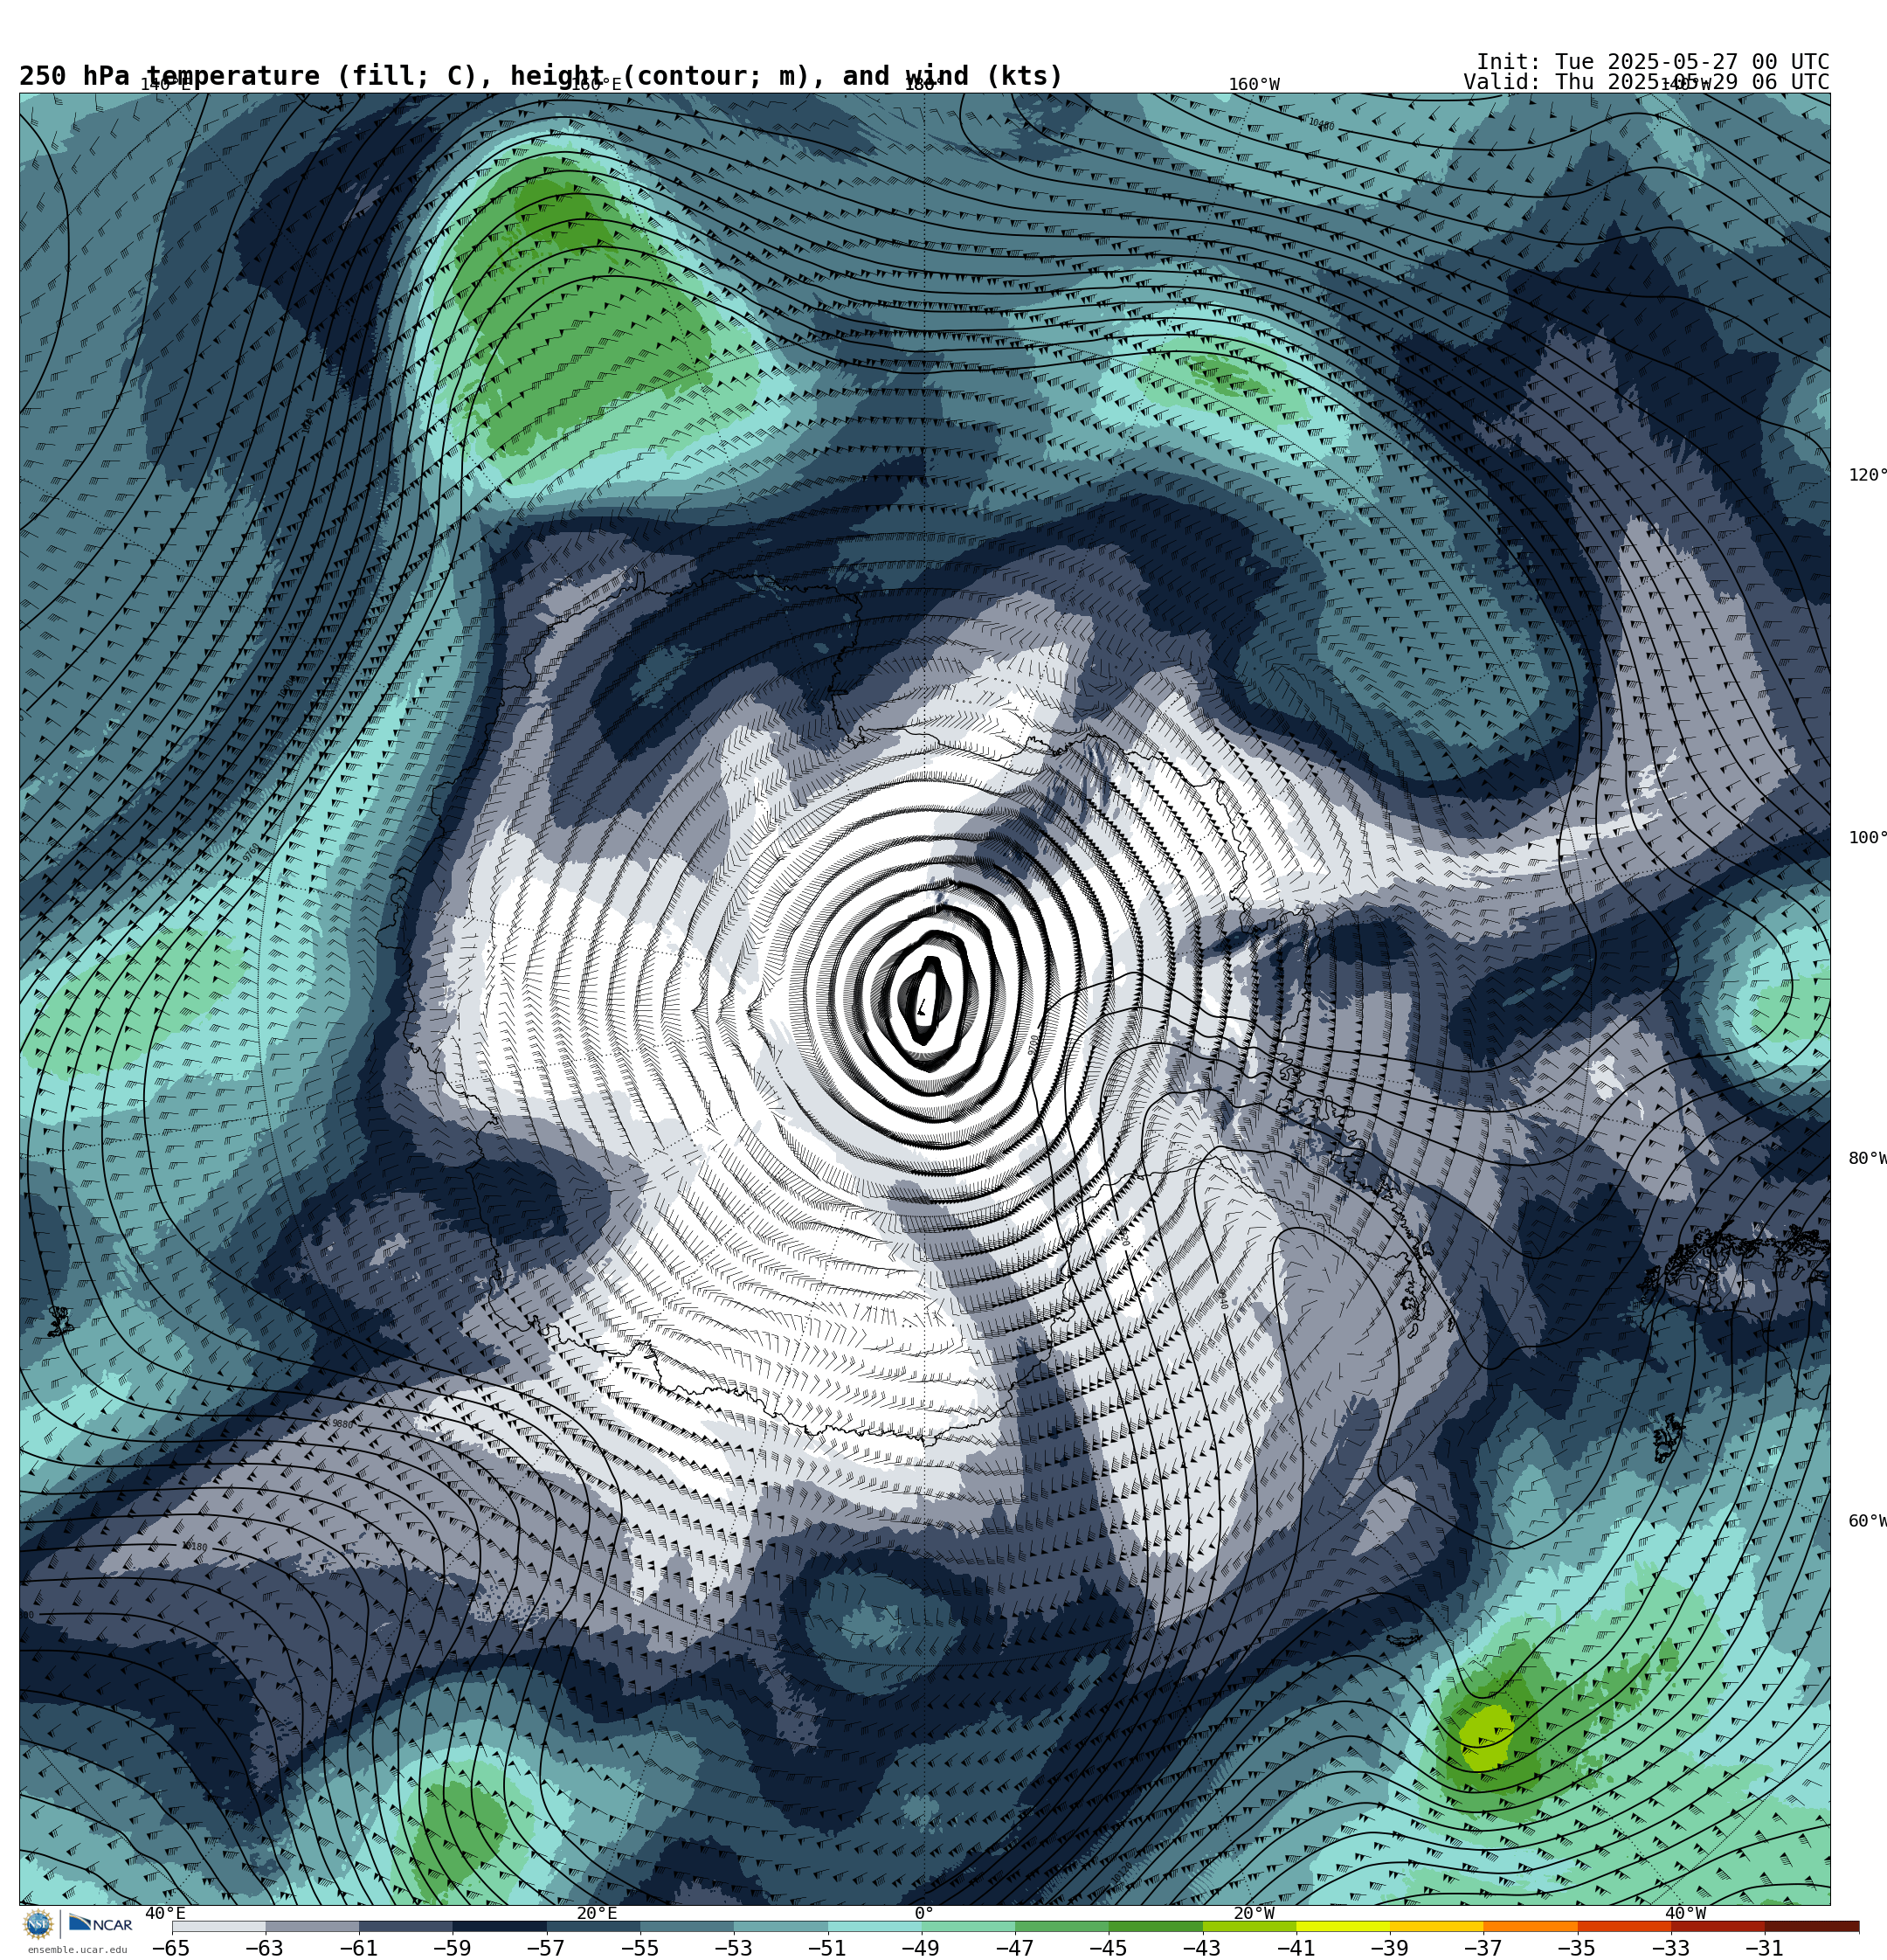Click the 'Init: Tue 2025-05-27 00 UTC' text
This screenshot has width=1887, height=1960.
click(x=1653, y=62)
